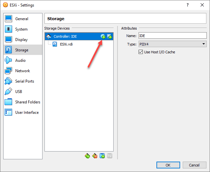
Task: Click the USB plug icon
Action: tap(8, 91)
